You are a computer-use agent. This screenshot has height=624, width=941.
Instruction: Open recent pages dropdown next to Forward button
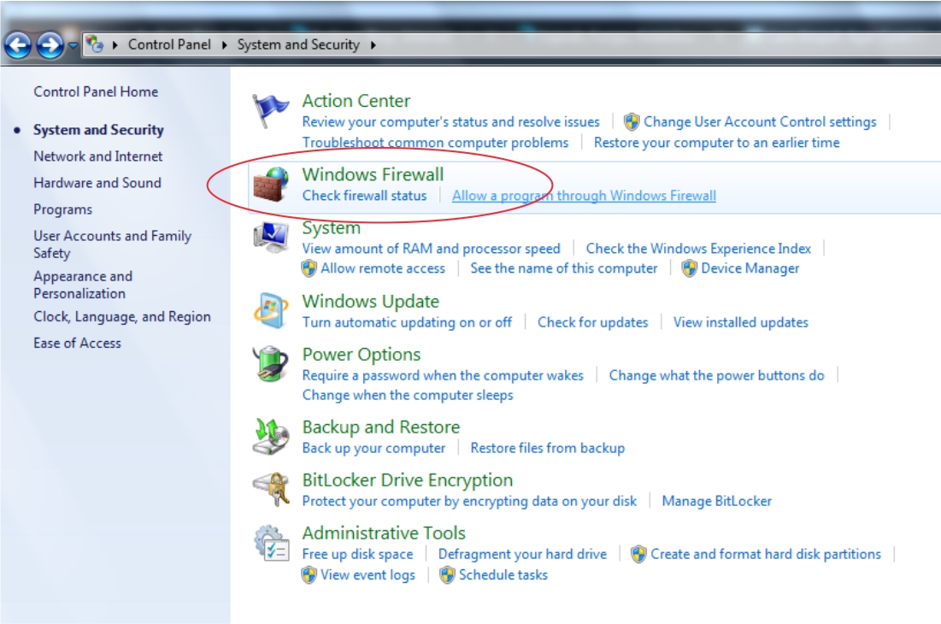(x=73, y=45)
